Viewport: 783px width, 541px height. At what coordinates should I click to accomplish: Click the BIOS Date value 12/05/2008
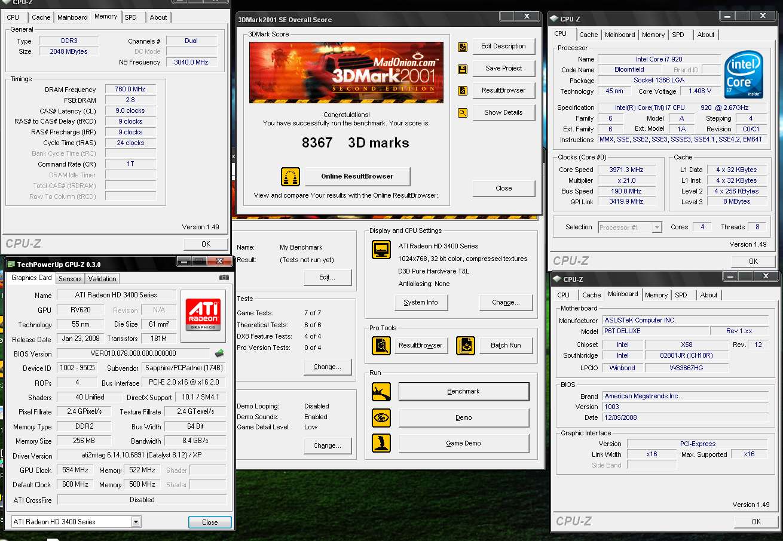coord(686,418)
